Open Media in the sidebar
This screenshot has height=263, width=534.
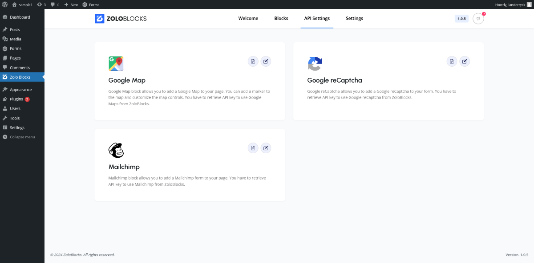tap(22, 39)
